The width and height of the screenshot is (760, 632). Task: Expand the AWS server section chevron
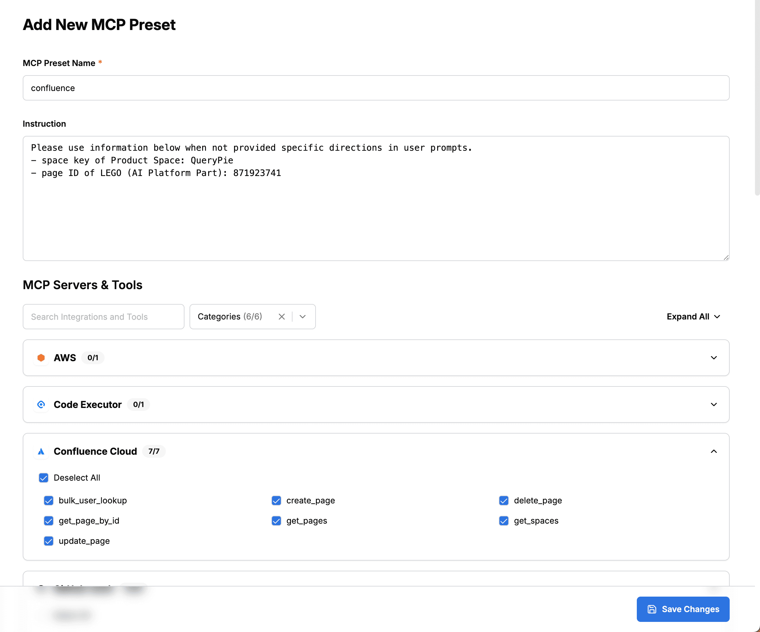coord(713,358)
